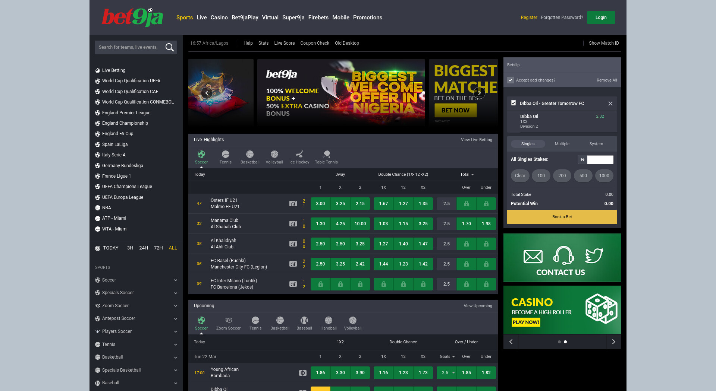Expand Antepost Soccer category

136,318
